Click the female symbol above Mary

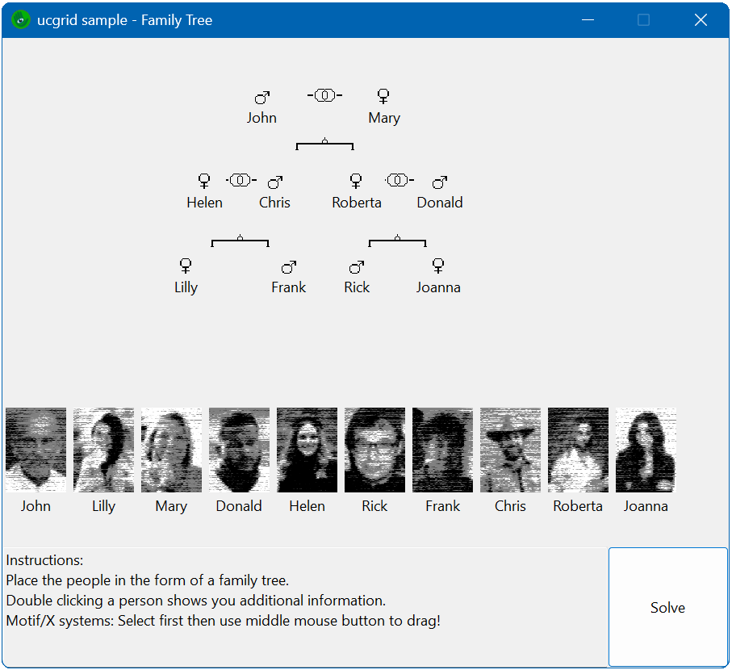point(383,96)
